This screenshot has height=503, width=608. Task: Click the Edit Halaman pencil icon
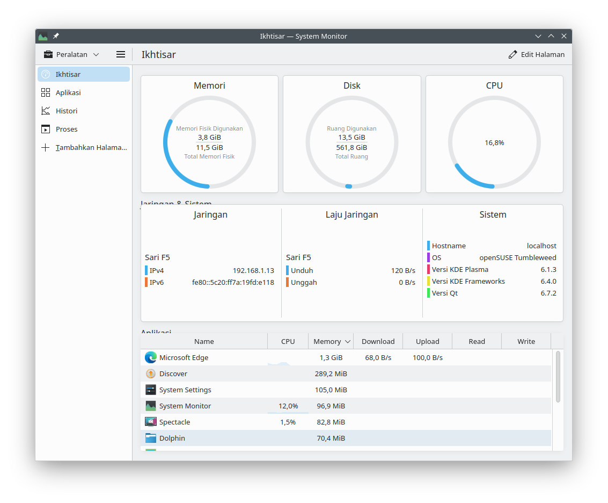click(x=513, y=54)
